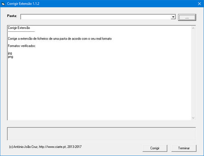Viewport: 204px width, 156px height.
Task: Click the 'png' format line
Action: [11, 57]
